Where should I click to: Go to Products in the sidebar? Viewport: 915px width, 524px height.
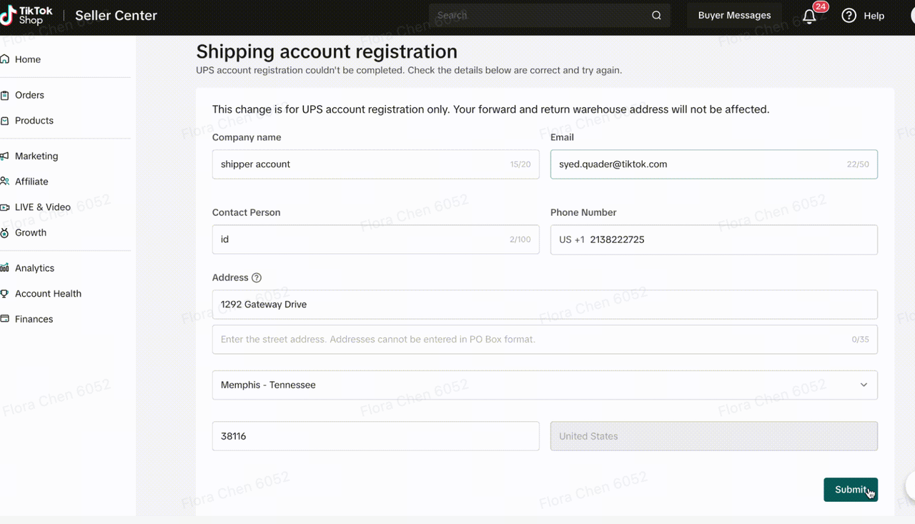click(x=34, y=121)
